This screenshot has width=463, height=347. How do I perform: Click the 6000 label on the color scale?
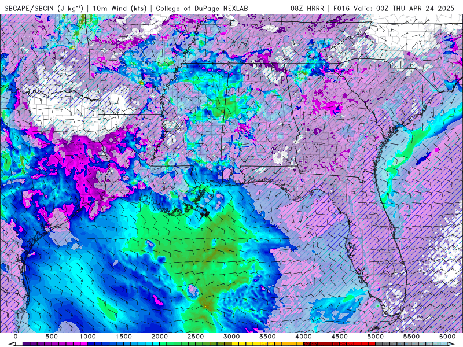(447, 337)
